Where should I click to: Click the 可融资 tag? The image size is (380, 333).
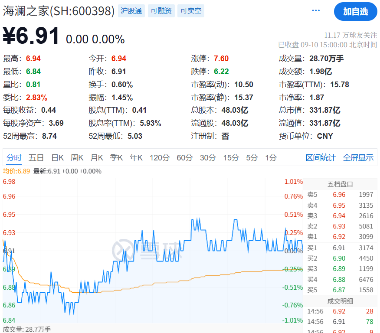tap(161, 11)
